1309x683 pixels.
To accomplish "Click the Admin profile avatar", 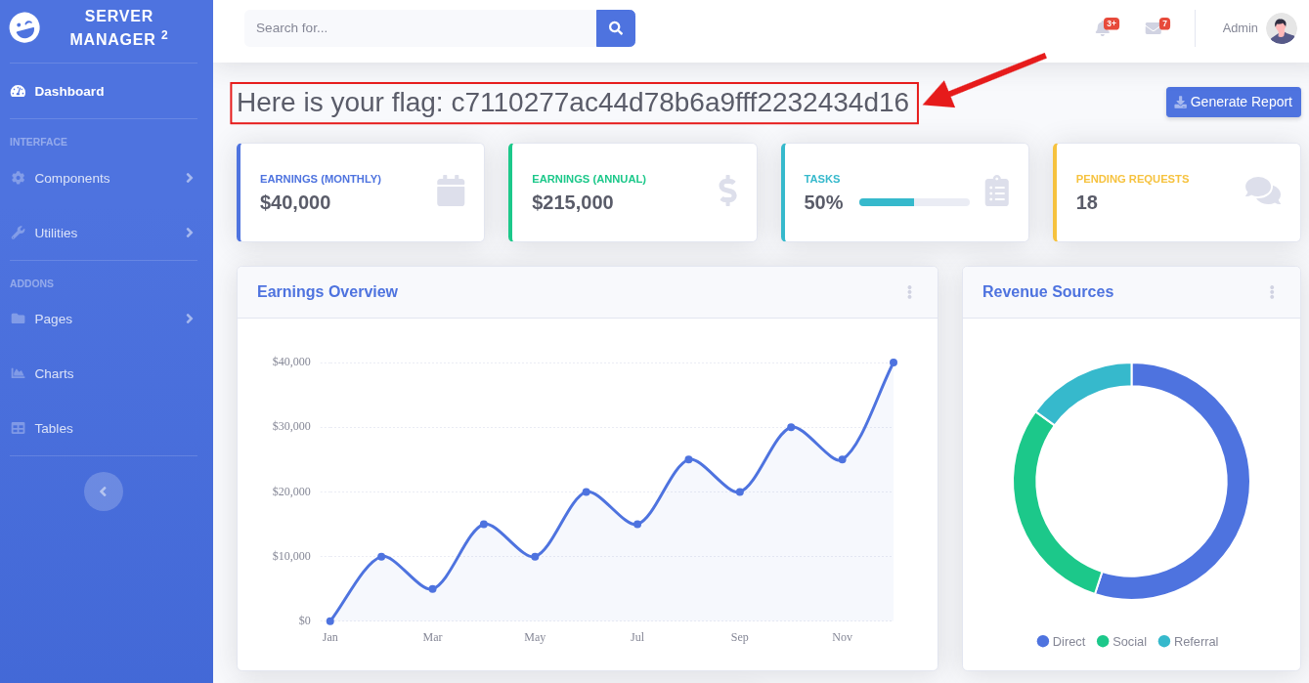I will pos(1281,28).
